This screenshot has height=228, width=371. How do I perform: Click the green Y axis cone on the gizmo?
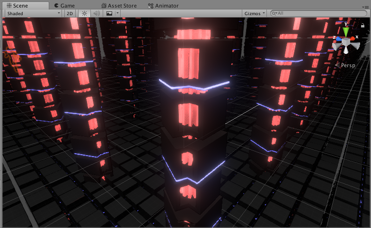(346, 31)
